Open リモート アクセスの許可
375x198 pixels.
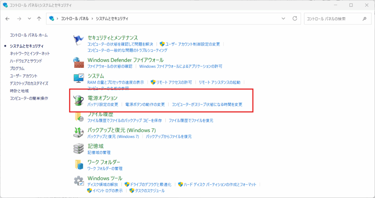(x=174, y=82)
